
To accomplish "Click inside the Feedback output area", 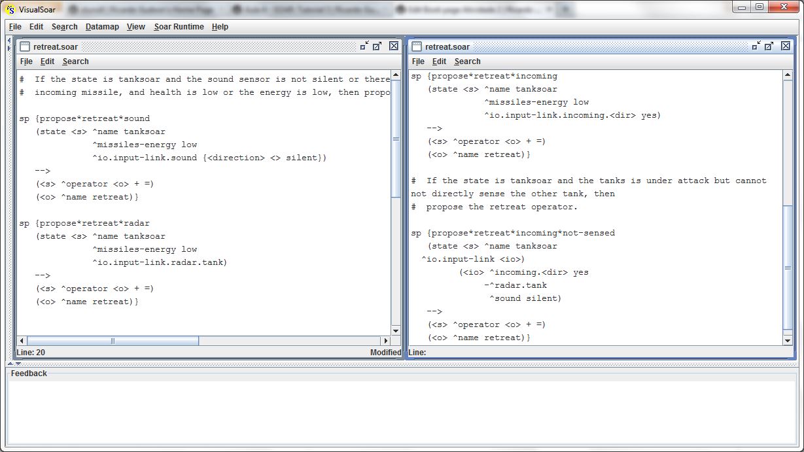I will click(x=400, y=412).
